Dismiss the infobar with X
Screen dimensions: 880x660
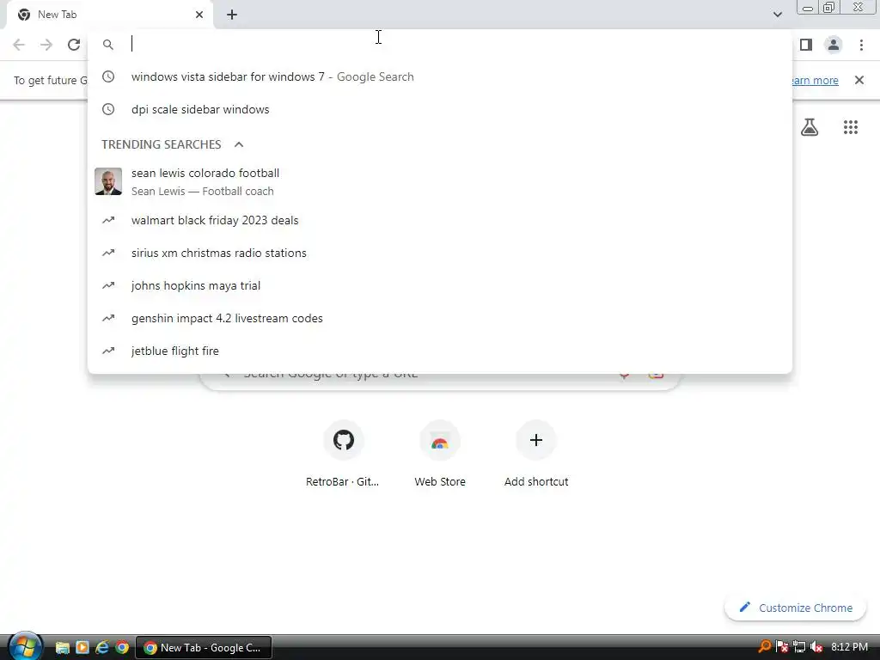[x=859, y=80]
